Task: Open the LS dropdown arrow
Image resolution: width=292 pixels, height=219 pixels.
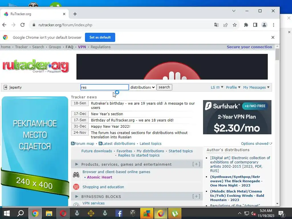Action: [222, 87]
